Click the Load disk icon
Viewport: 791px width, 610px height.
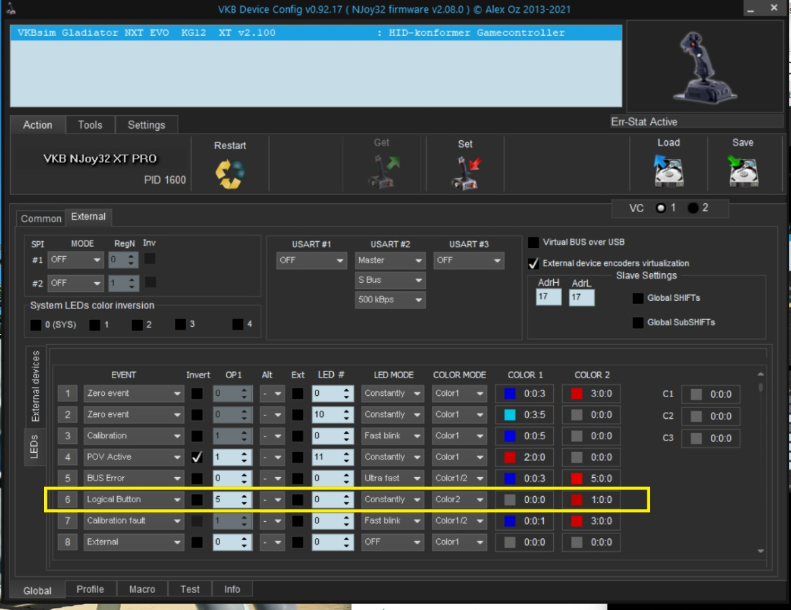pyautogui.click(x=668, y=171)
